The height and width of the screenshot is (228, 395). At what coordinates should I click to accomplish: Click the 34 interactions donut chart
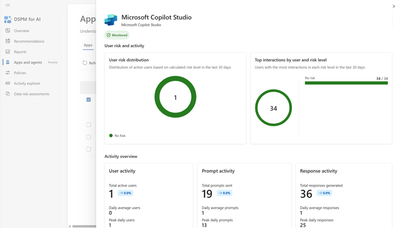point(273,108)
